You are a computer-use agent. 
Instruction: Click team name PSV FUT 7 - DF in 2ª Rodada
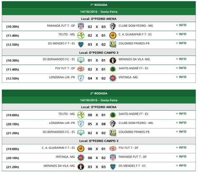pos(128,148)
